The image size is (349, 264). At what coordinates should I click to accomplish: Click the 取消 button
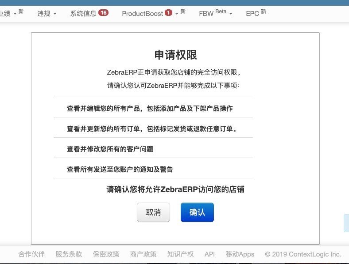point(153,212)
